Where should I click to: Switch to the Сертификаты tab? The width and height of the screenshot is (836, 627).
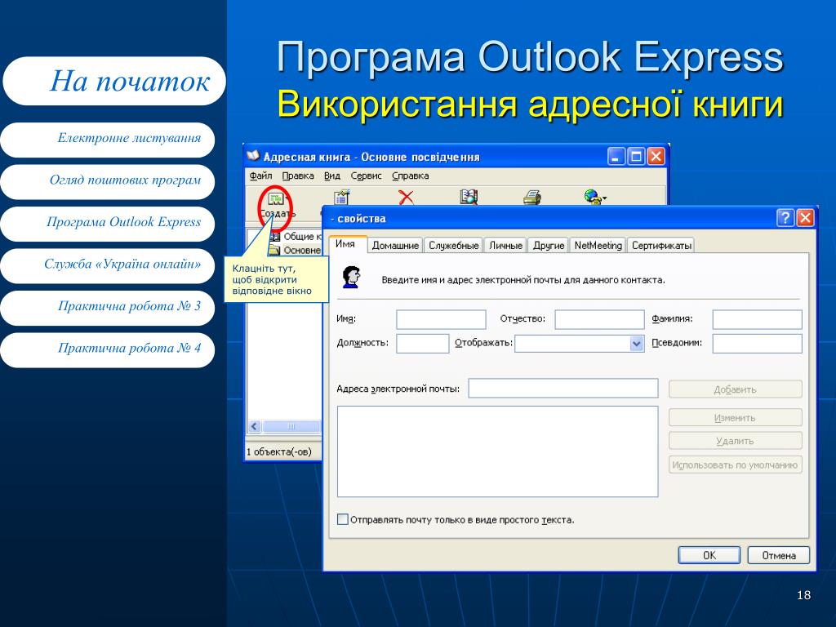(x=661, y=245)
